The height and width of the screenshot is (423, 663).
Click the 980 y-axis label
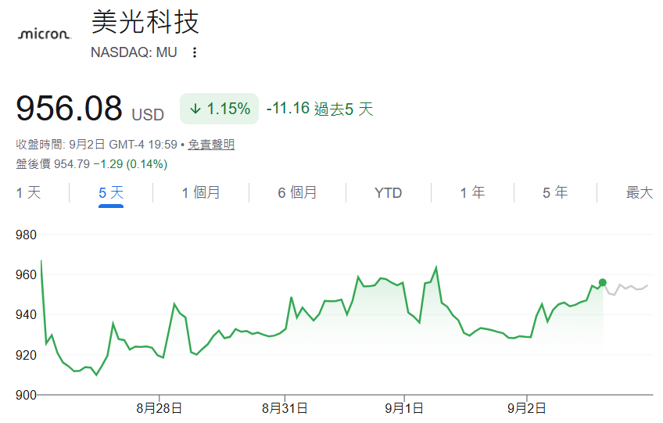26,235
